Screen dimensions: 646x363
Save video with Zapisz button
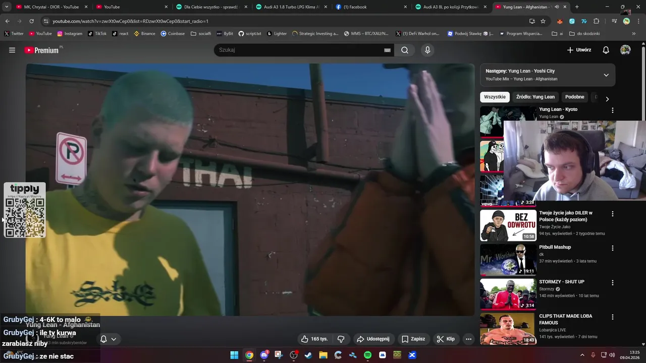(x=413, y=339)
